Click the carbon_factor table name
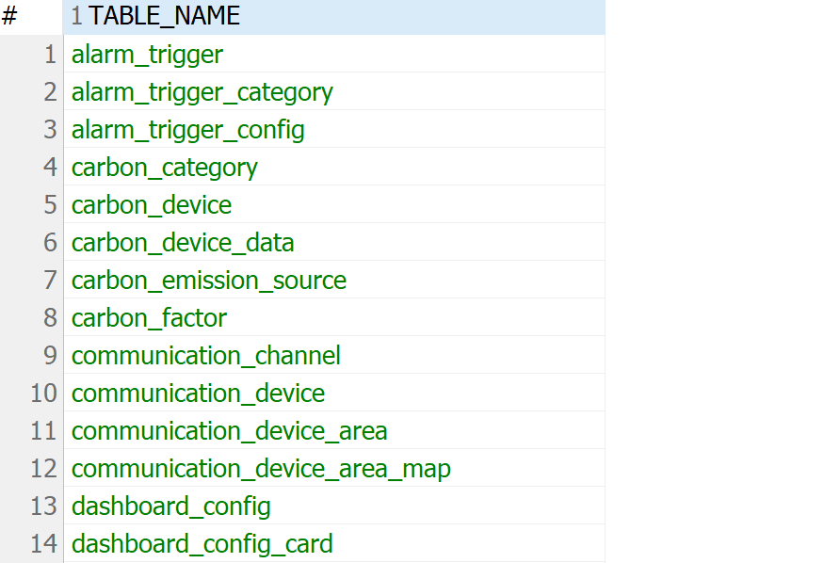 tap(149, 317)
